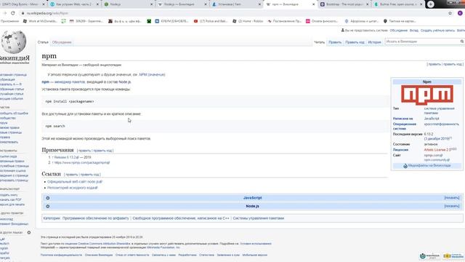Screen dimensions: 465x262
Task: Open the Home - Roblox bookmark
Action: [248, 21]
